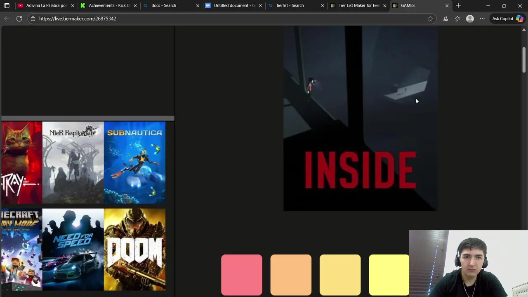The height and width of the screenshot is (297, 528).
Task: Switch to Untitled document tab
Action: tap(234, 5)
